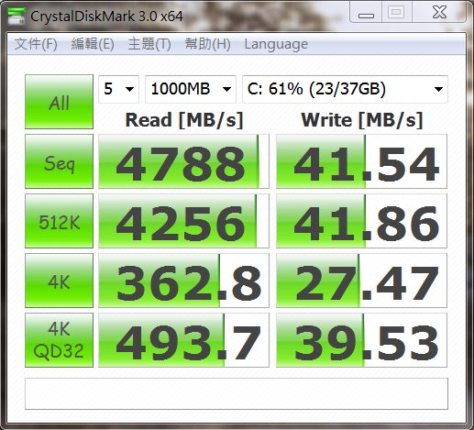Click the disabled maximize window button
This screenshot has width=474, height=430.
point(396,13)
